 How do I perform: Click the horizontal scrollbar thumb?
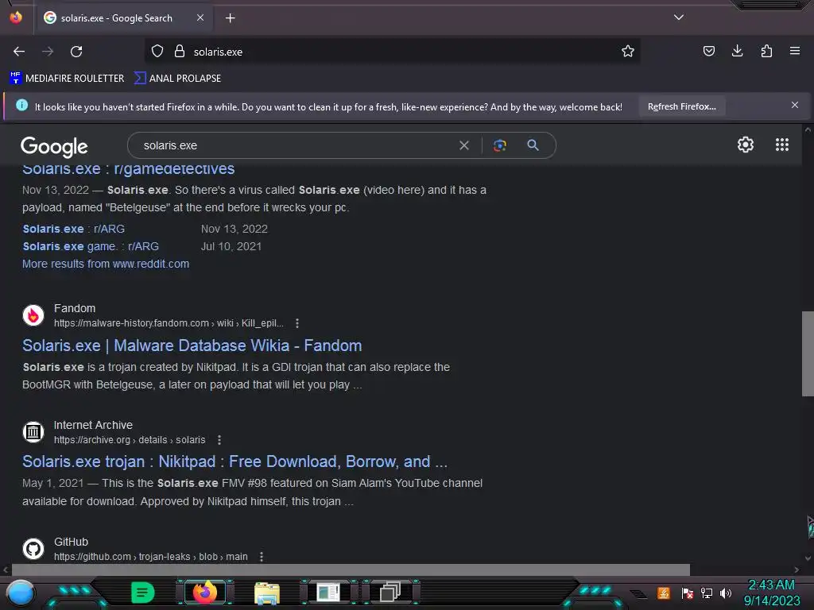tap(351, 569)
